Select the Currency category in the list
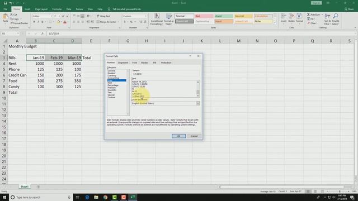 pos(112,75)
